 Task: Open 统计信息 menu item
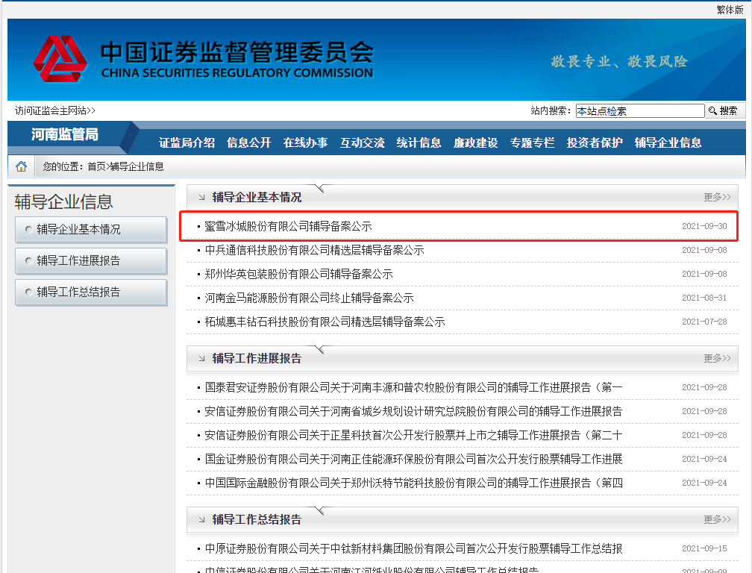(x=419, y=143)
